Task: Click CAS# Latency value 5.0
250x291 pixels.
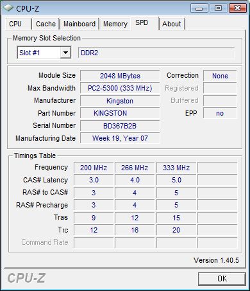Action: click(x=176, y=180)
